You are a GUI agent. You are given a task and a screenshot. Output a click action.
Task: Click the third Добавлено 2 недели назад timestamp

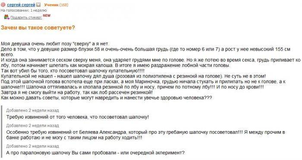pos(32,146)
